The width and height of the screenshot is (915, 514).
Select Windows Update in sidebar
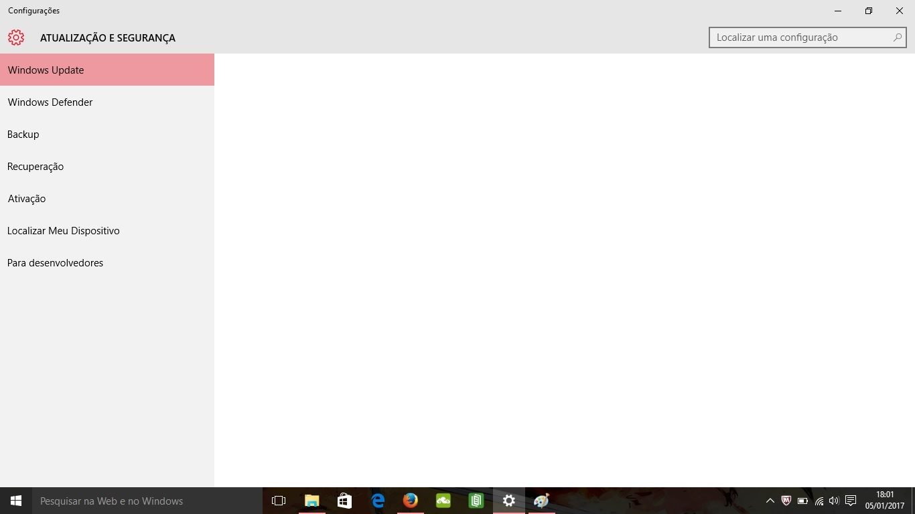[107, 70]
